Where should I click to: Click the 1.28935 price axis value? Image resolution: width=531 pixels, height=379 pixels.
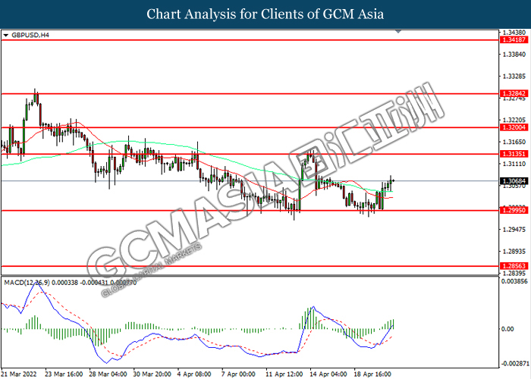click(x=514, y=252)
